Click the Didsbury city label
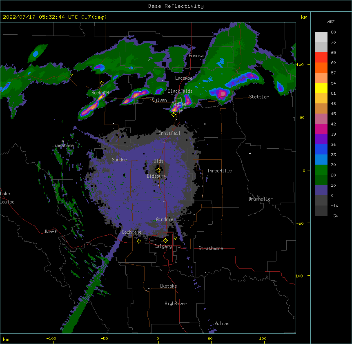This screenshot has height=344, width=352. point(157,176)
